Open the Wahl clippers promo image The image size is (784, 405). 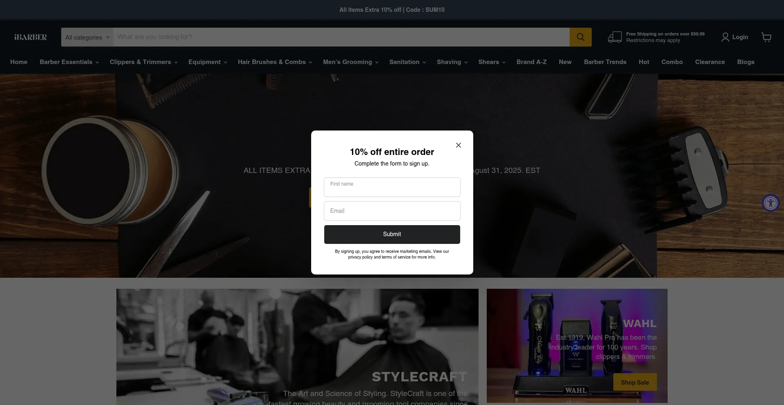tap(577, 346)
